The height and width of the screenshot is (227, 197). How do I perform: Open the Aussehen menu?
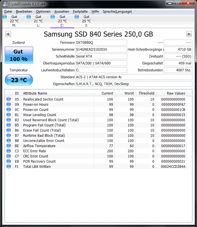point(62,11)
